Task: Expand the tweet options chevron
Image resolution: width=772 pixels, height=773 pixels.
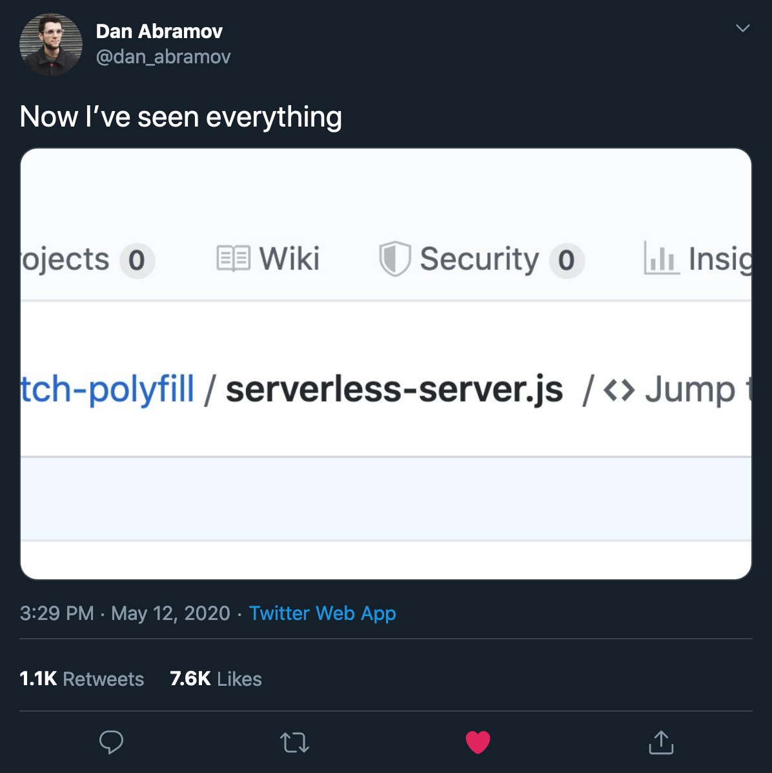Action: tap(742, 28)
